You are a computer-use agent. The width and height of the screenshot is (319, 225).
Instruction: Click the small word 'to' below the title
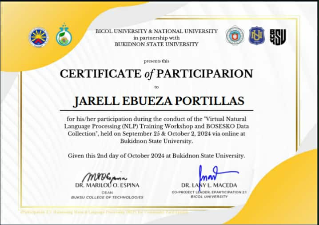pos(156,87)
